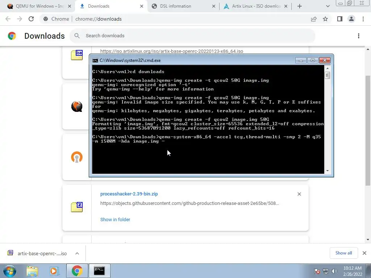
Task: Reload the downloads page
Action: pyautogui.click(x=31, y=19)
